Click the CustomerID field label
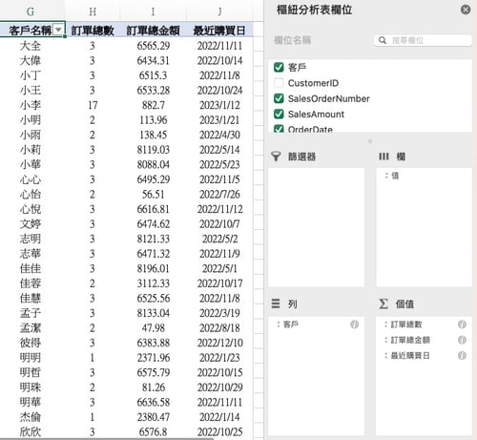 coord(313,83)
